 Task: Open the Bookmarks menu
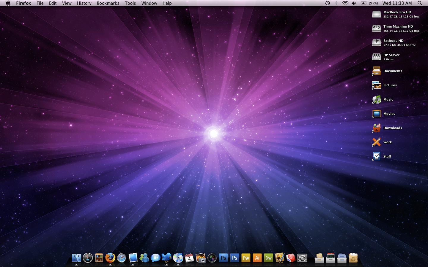coord(108,3)
